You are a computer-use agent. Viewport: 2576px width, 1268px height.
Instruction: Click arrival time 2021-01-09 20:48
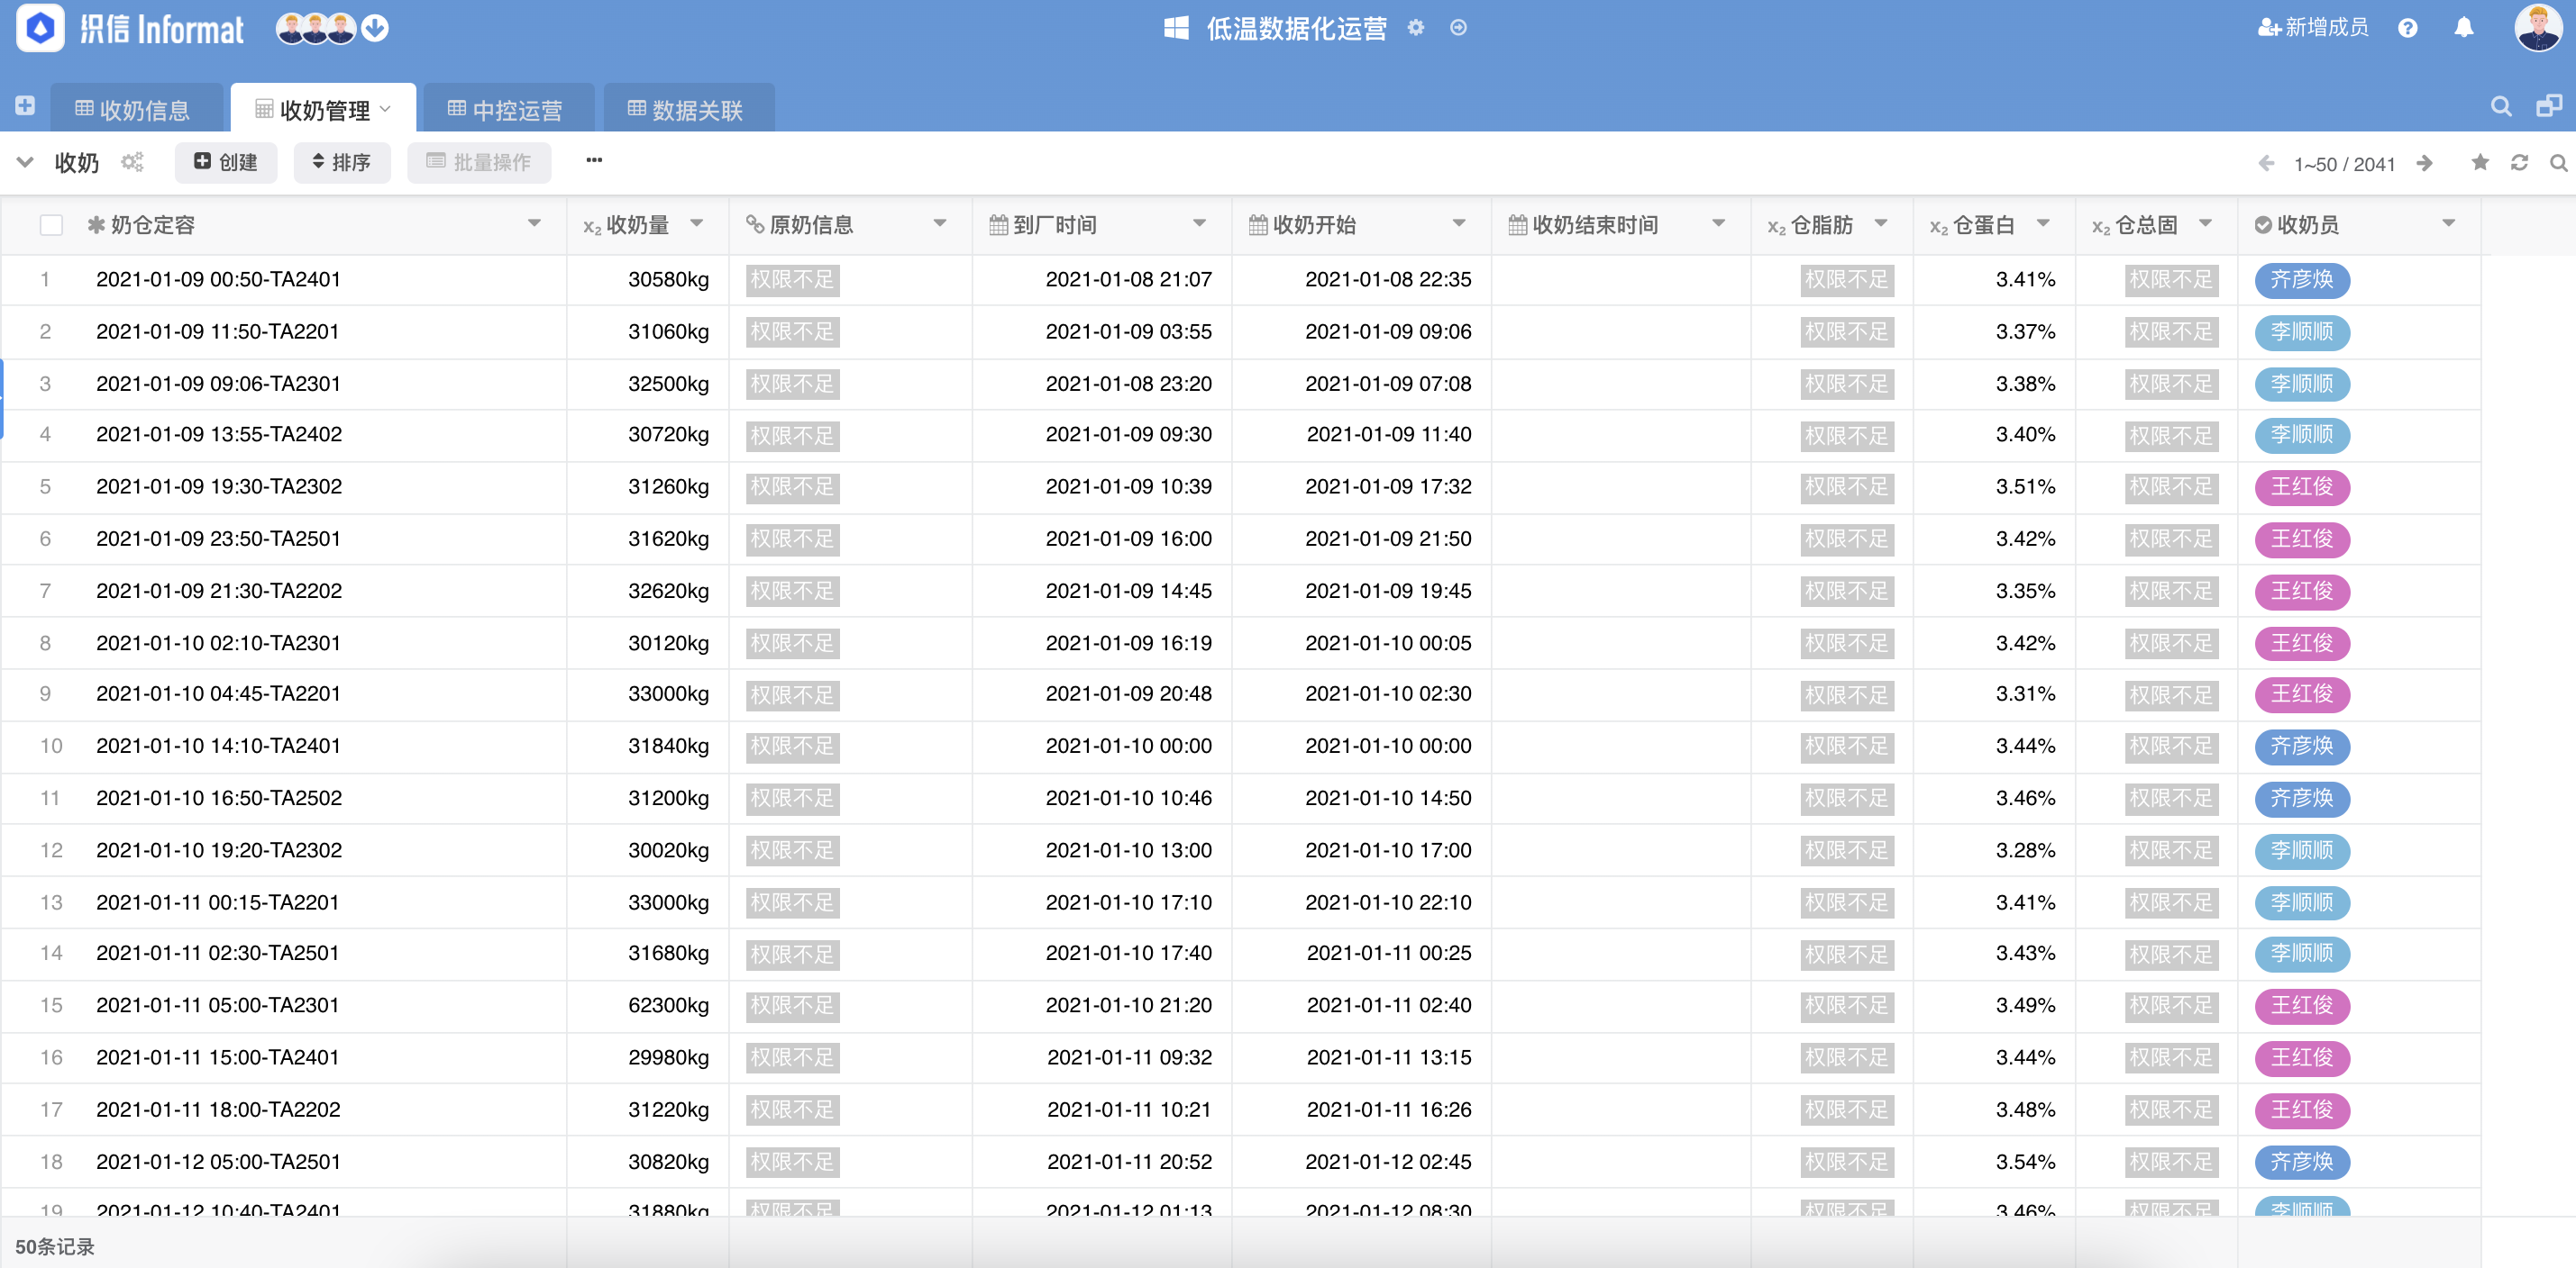click(x=1129, y=693)
